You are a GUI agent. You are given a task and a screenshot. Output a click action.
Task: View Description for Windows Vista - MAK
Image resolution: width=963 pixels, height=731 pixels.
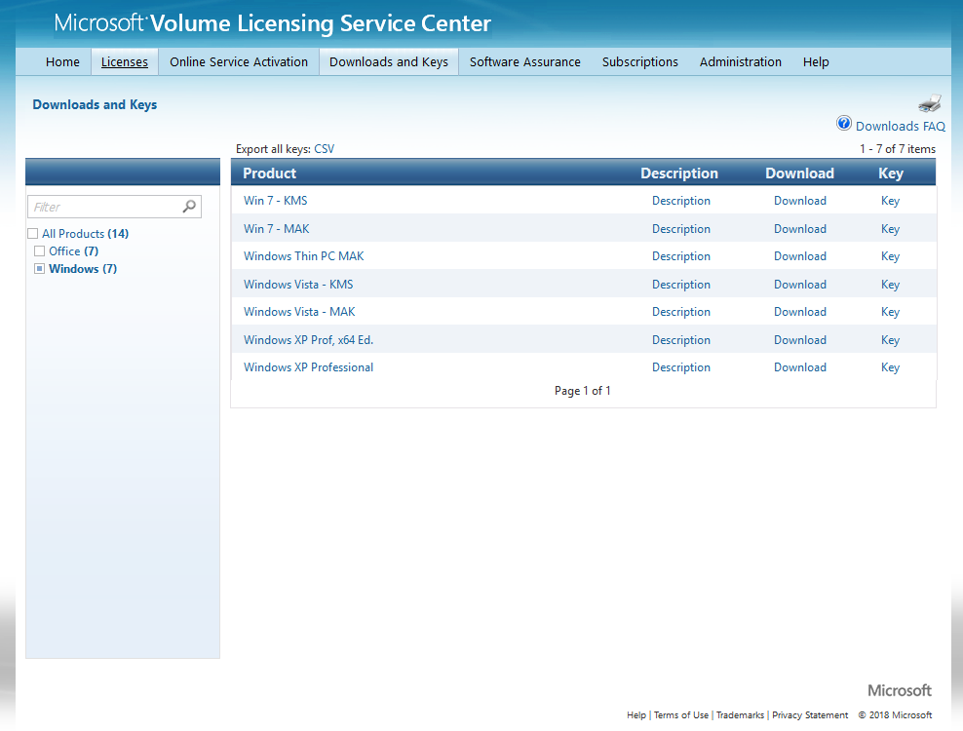681,312
